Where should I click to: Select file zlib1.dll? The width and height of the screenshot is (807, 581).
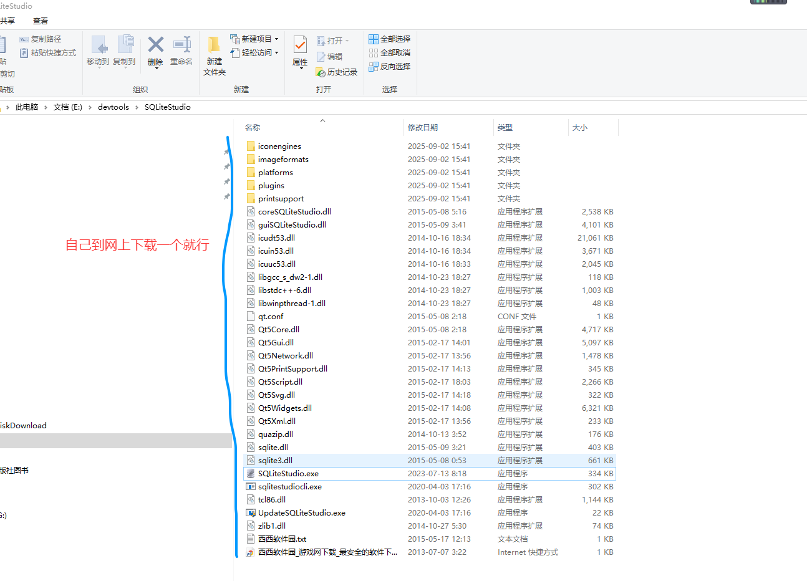click(x=272, y=526)
